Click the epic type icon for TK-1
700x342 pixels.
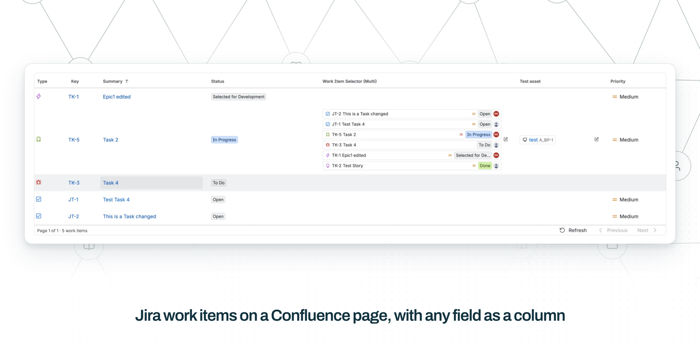[x=39, y=97]
